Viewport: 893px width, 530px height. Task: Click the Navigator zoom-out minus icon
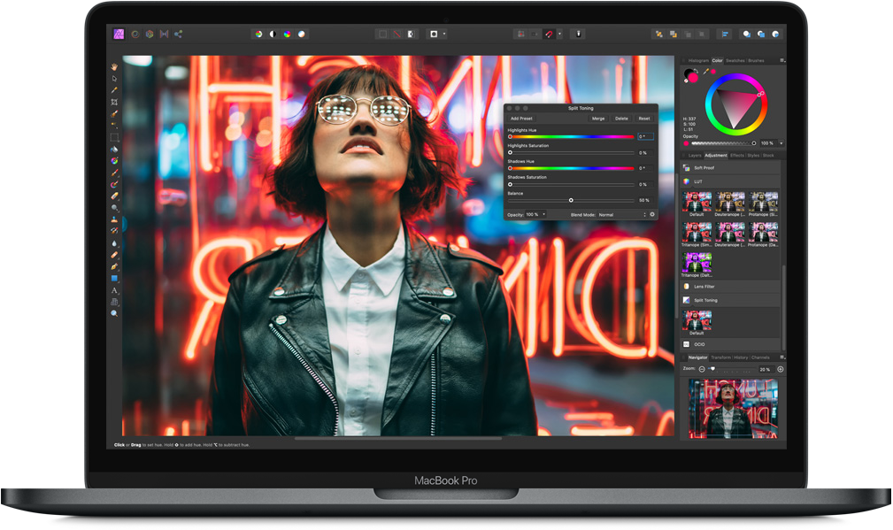(x=702, y=369)
